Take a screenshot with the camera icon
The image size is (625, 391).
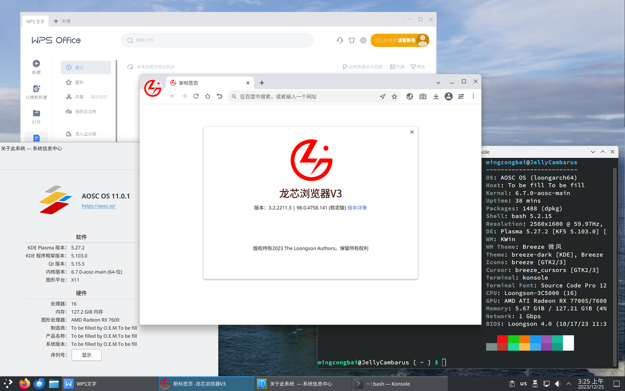(x=423, y=96)
